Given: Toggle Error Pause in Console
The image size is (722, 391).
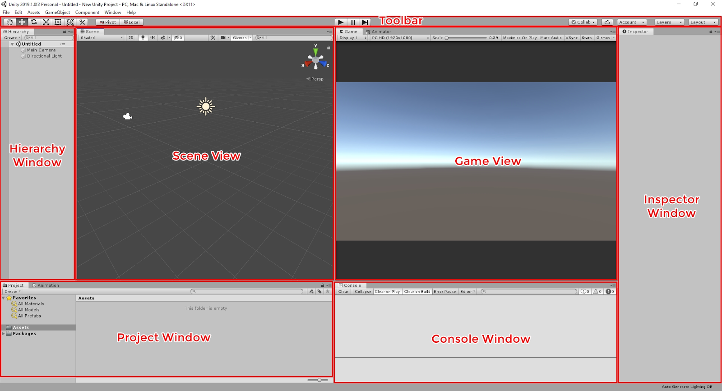Looking at the screenshot, I should pyautogui.click(x=445, y=292).
